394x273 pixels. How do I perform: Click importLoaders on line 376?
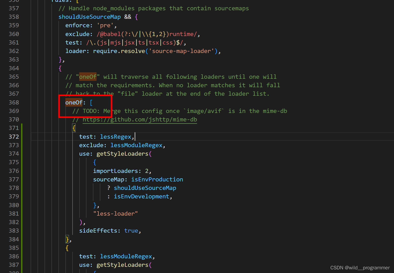116,171
